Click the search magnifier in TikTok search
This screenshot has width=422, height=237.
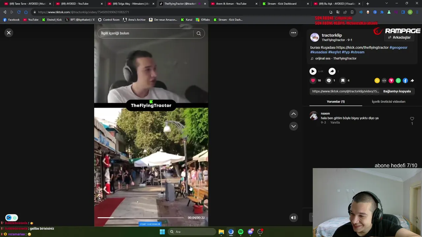[x=198, y=33]
